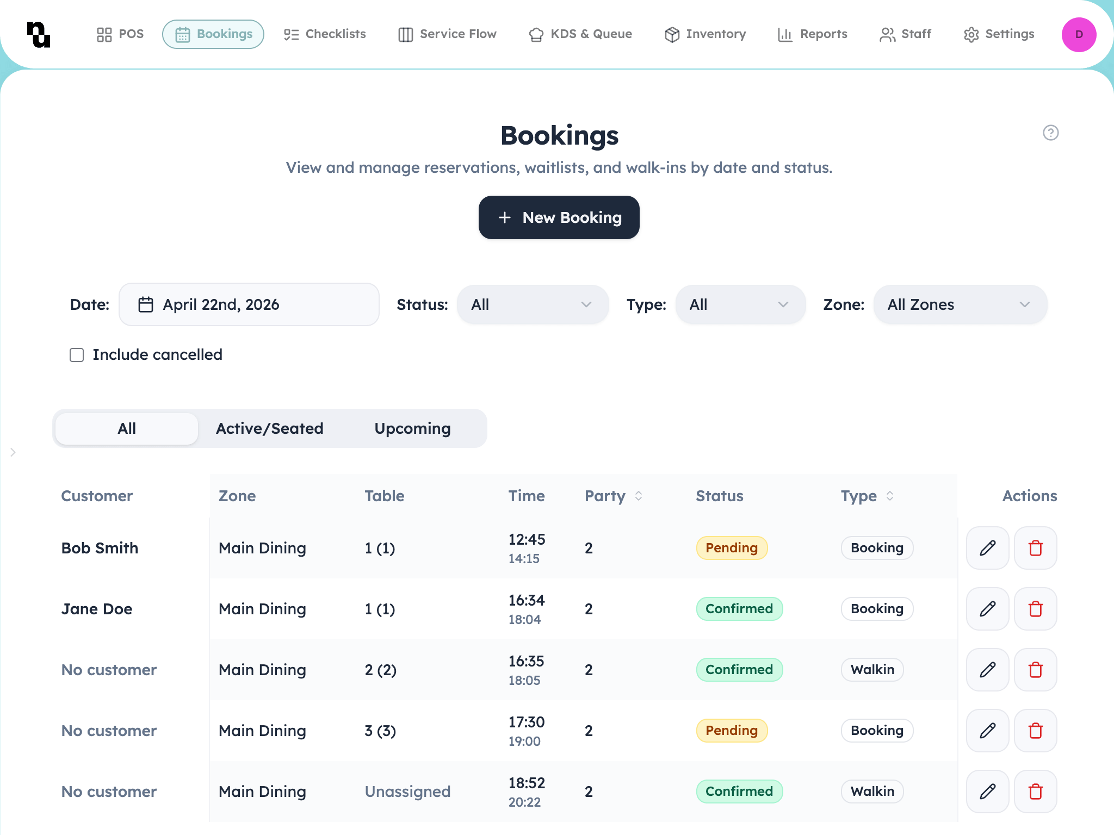Click the Table column header
The height and width of the screenshot is (835, 1114).
tap(384, 496)
